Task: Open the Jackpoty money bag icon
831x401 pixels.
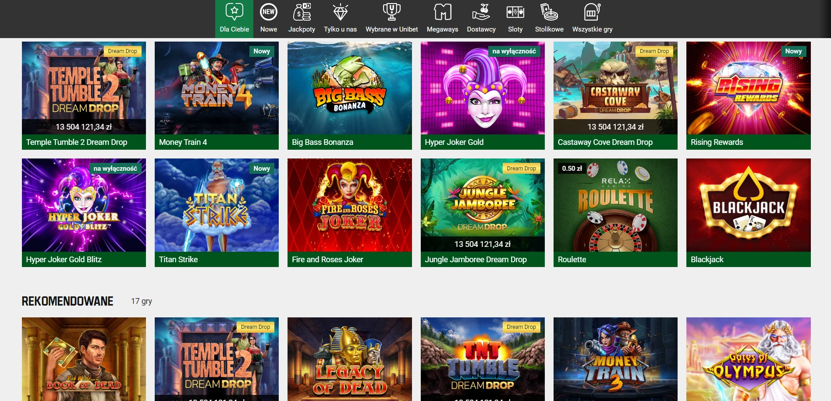Action: pos(302,12)
